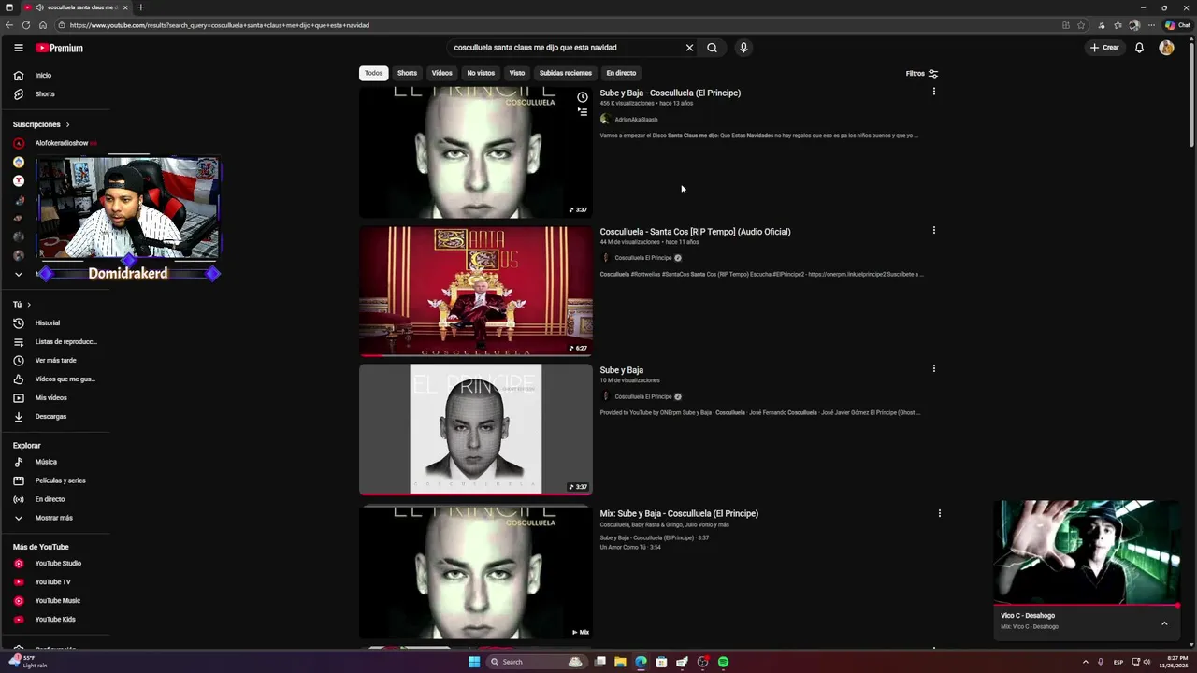This screenshot has height=673, width=1197.
Task: Open title Sube y Baja - Cosculluela (El Principe)
Action: [x=671, y=93]
